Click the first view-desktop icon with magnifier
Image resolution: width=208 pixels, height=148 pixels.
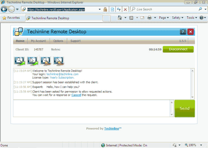point(19,61)
